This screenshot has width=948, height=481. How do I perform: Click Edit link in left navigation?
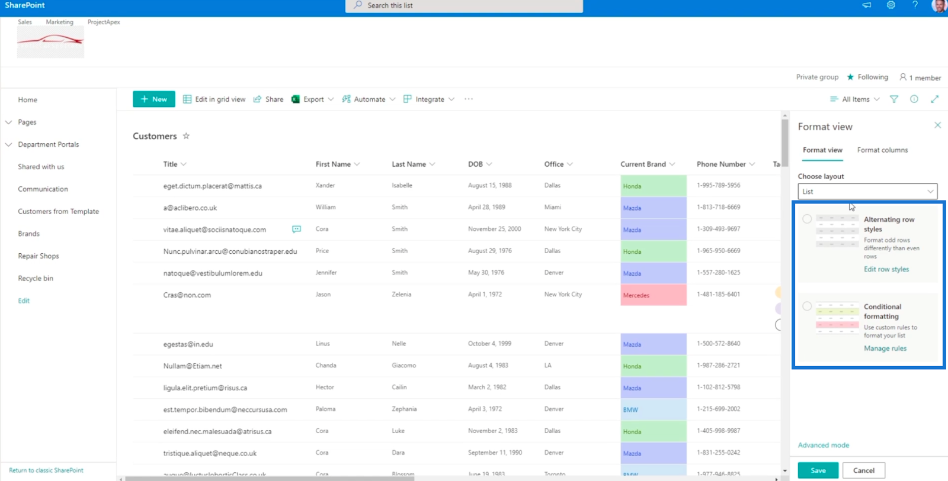[x=24, y=301]
